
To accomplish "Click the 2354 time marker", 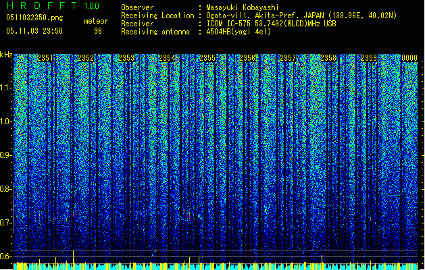I will [167, 57].
